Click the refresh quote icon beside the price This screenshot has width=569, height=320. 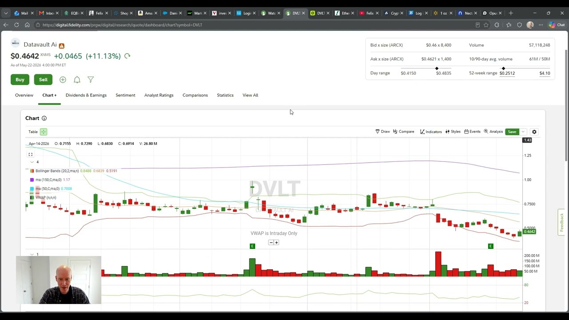[127, 56]
